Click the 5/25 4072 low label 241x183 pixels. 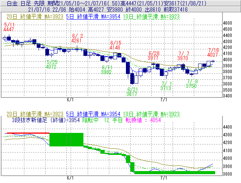pyautogui.click(x=52, y=64)
